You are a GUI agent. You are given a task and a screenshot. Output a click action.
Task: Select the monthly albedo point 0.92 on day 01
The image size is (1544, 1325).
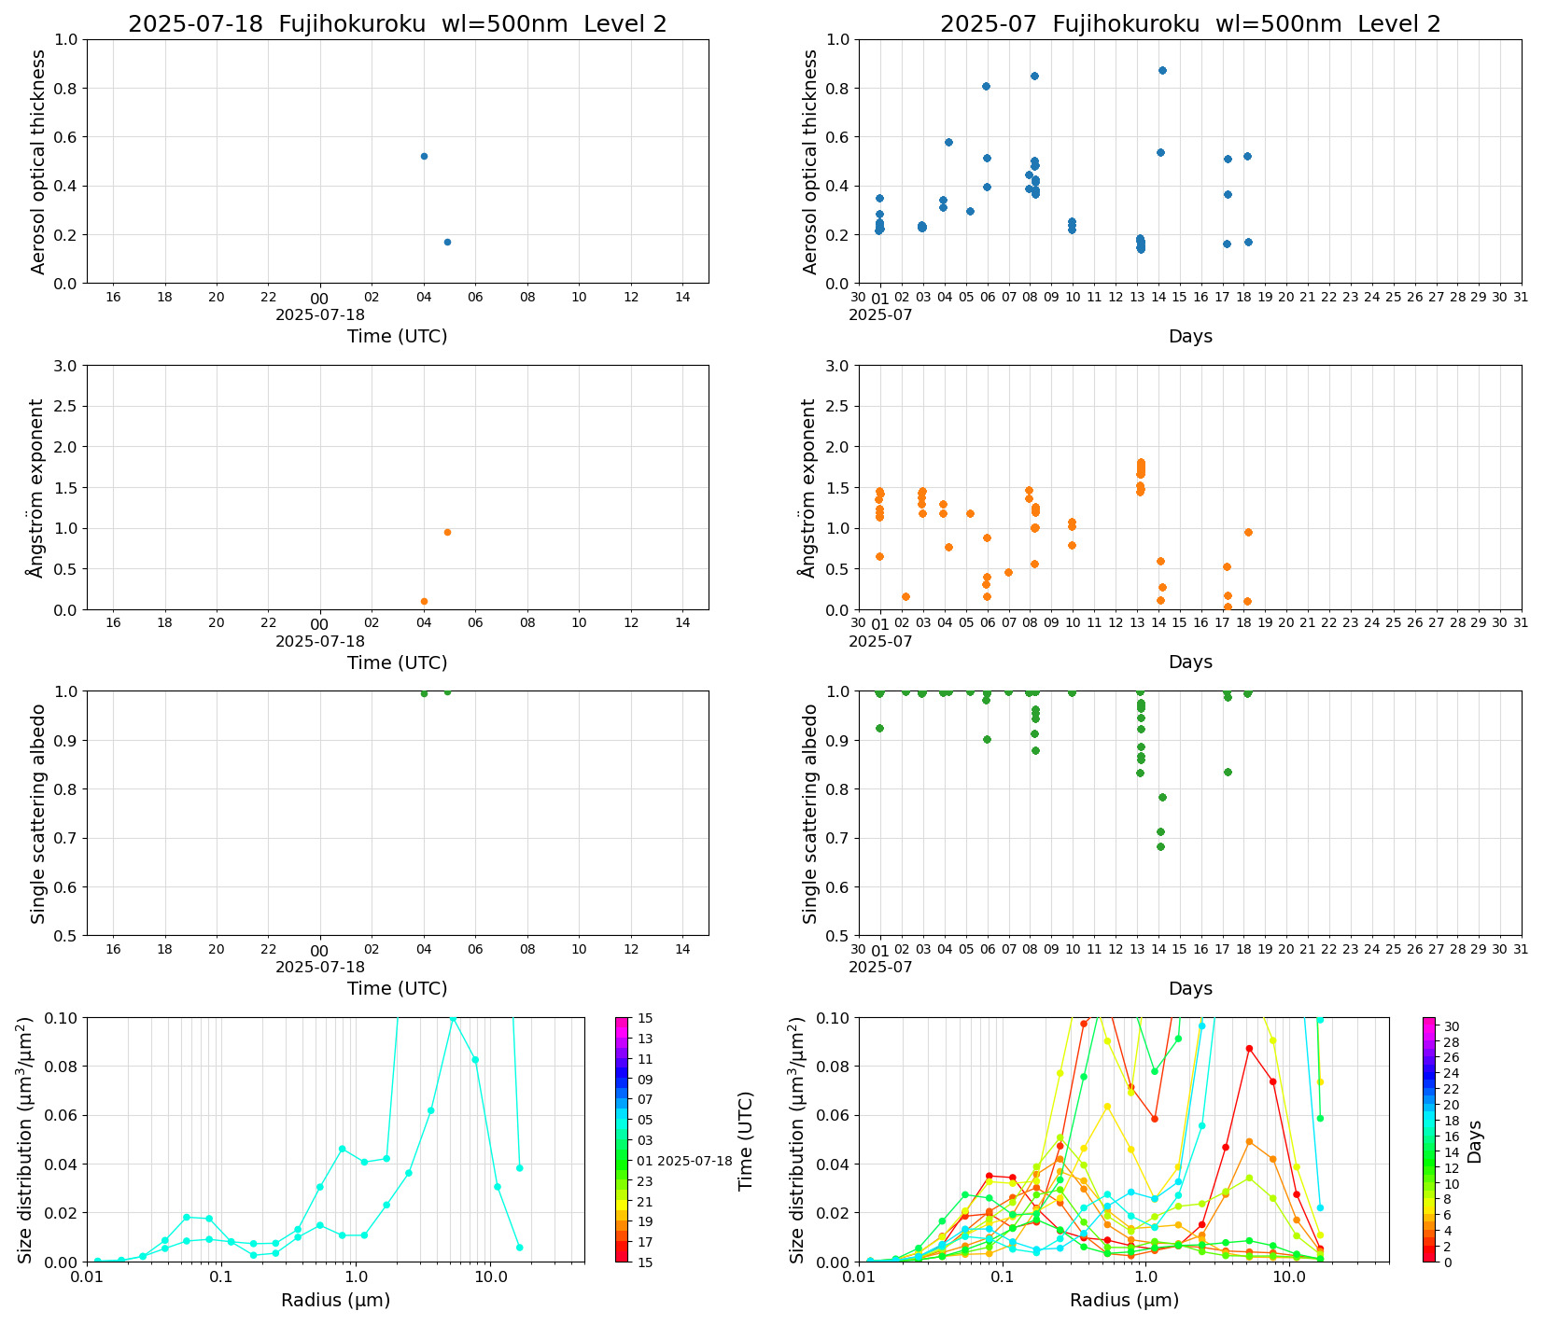(x=879, y=728)
